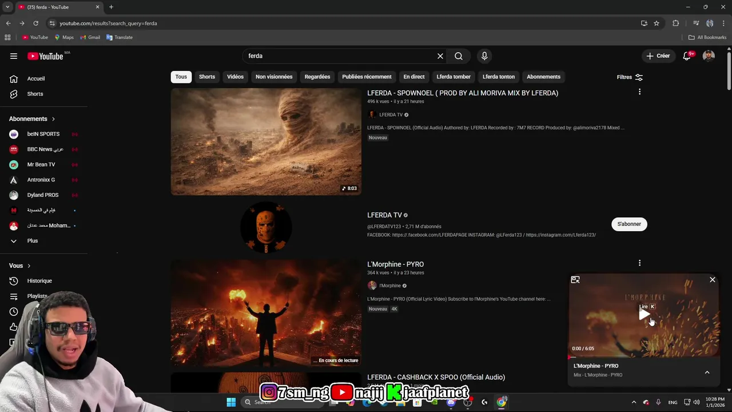
Task: Open the notifications bell
Action: [x=687, y=56]
